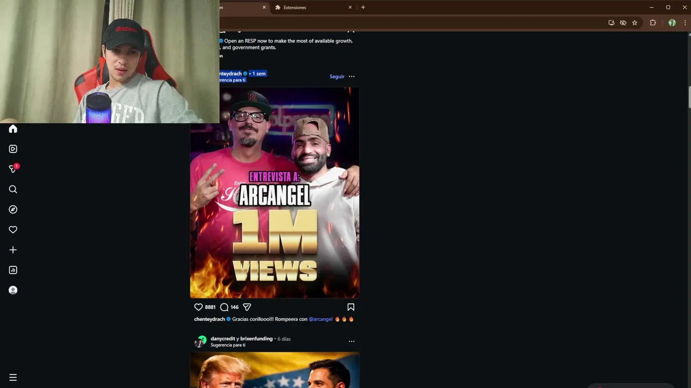Open the Chrome profile avatar
The width and height of the screenshot is (691, 388).
pyautogui.click(x=672, y=23)
